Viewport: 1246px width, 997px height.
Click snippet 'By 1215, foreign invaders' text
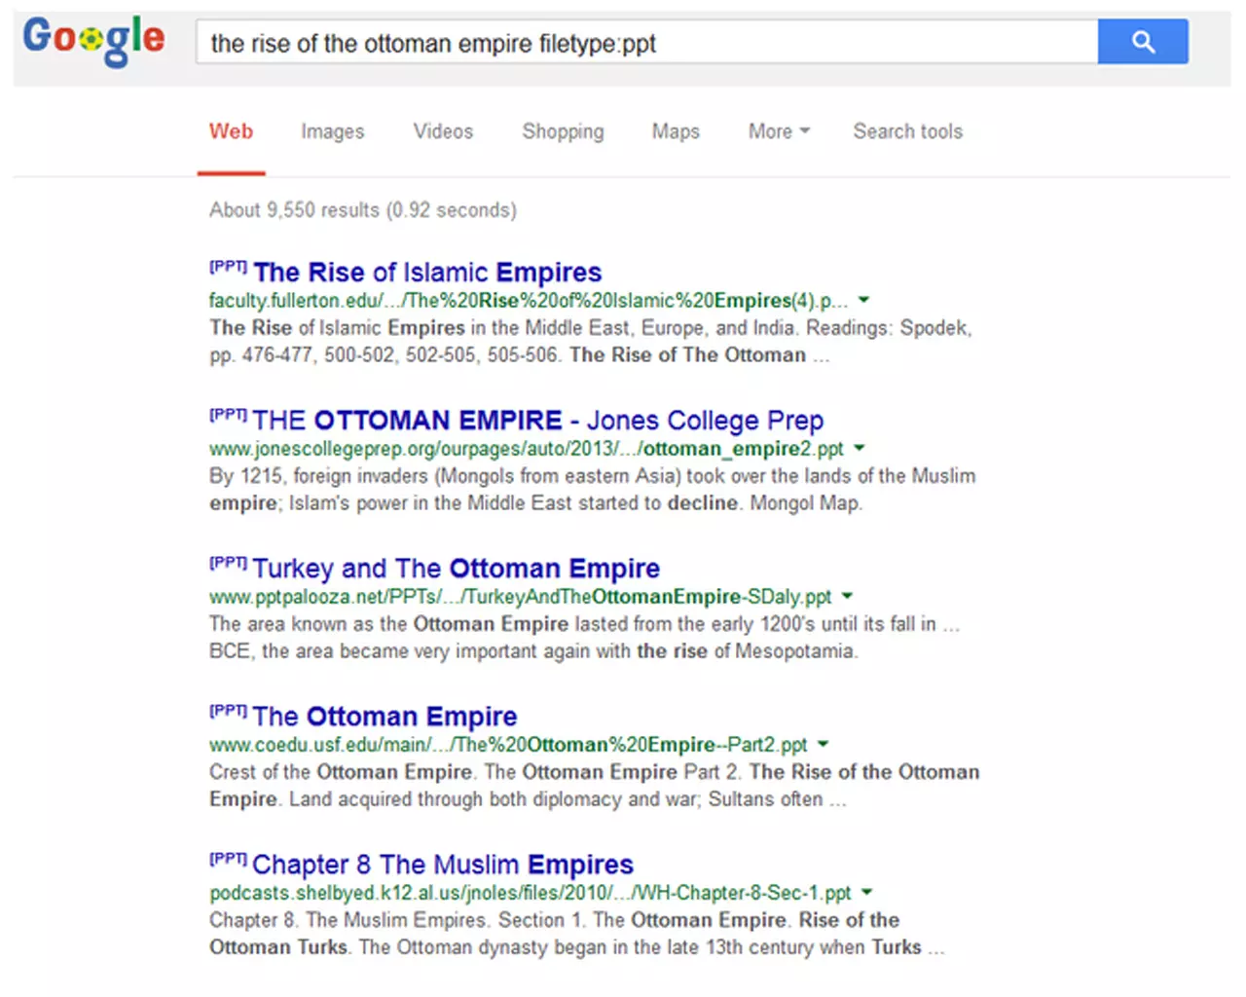coord(592,489)
